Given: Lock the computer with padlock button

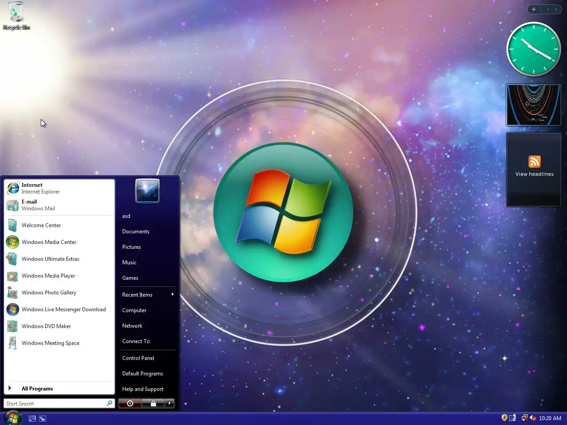Looking at the screenshot, I should [x=153, y=403].
